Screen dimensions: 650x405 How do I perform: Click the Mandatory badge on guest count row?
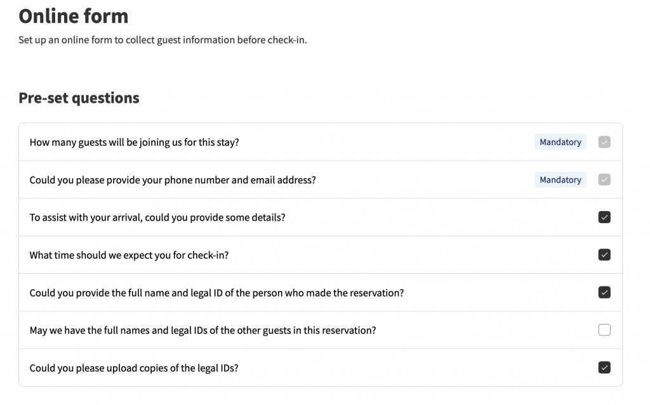coord(560,142)
